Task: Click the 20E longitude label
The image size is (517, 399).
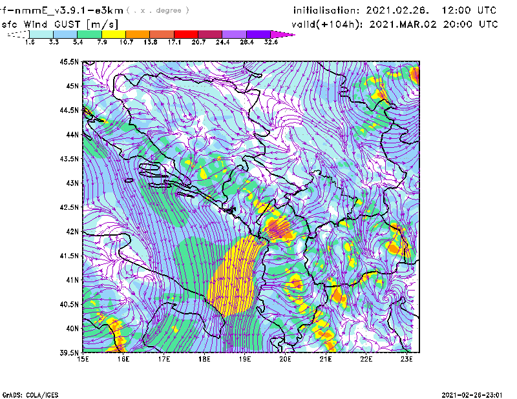Action: pyautogui.click(x=285, y=359)
